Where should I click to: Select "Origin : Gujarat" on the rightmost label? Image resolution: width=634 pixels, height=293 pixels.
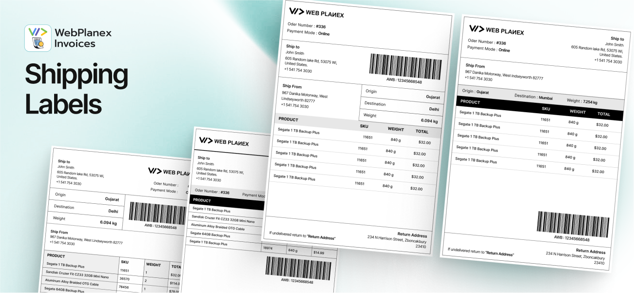pos(476,91)
